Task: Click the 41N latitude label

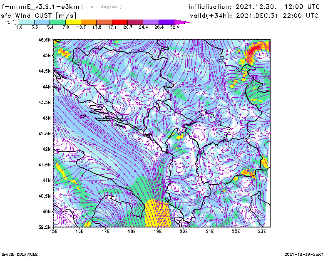Action: tap(47, 180)
